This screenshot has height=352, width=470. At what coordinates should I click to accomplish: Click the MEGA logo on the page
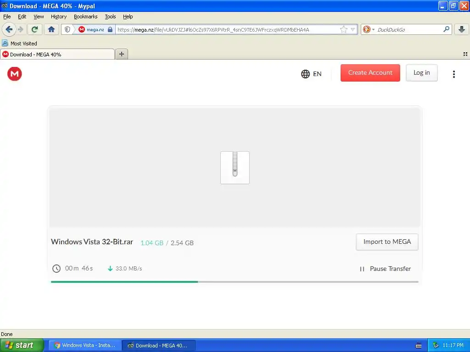14,74
